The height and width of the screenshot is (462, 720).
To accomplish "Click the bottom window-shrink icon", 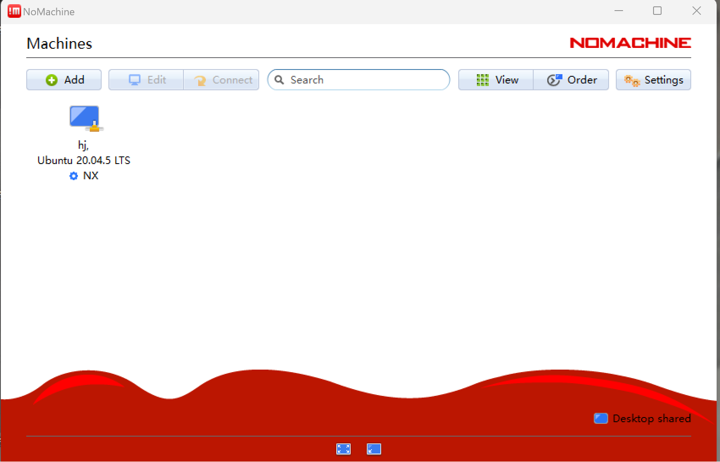I will (x=374, y=449).
